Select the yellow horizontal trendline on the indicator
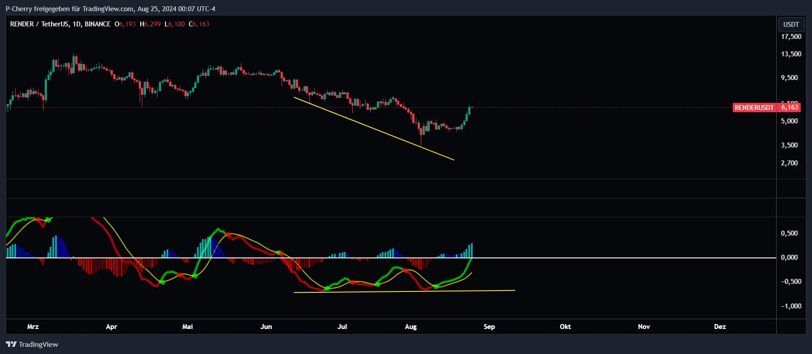This screenshot has height=354, width=812. pos(404,291)
